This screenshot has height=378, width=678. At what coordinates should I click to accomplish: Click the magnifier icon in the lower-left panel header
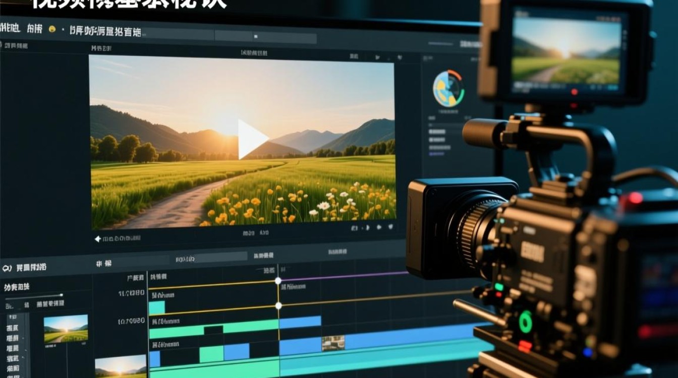(7, 268)
